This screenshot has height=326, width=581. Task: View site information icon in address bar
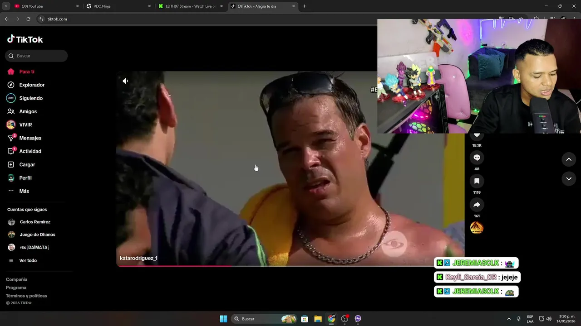[41, 19]
